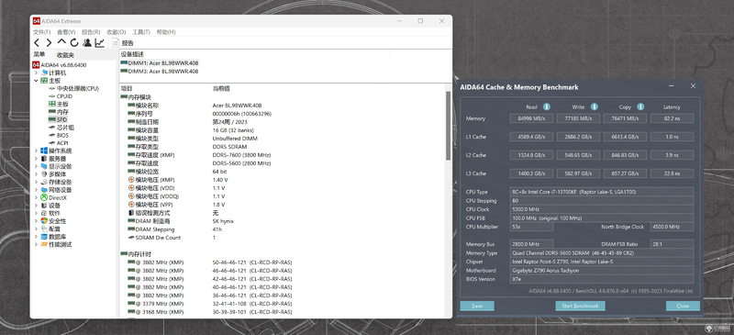Click the 模块电压 (XMP) row
Viewport: 734px width, 335px height.
pos(281,180)
